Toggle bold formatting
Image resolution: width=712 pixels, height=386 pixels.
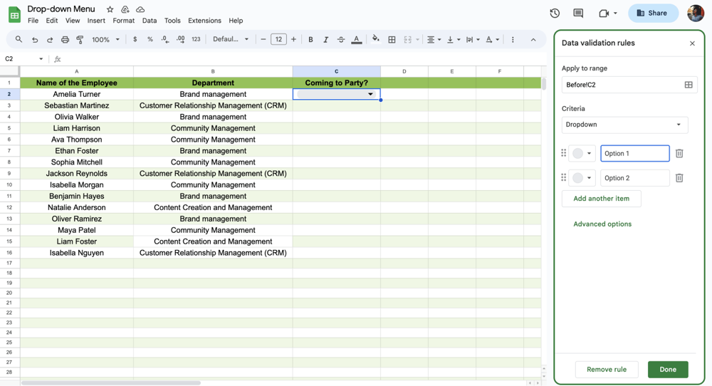(x=310, y=39)
